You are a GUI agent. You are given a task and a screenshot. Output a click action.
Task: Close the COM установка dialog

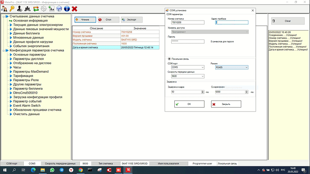click(x=252, y=10)
